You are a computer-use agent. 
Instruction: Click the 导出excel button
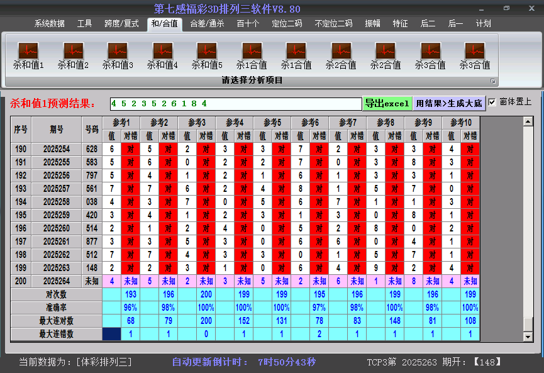point(388,102)
